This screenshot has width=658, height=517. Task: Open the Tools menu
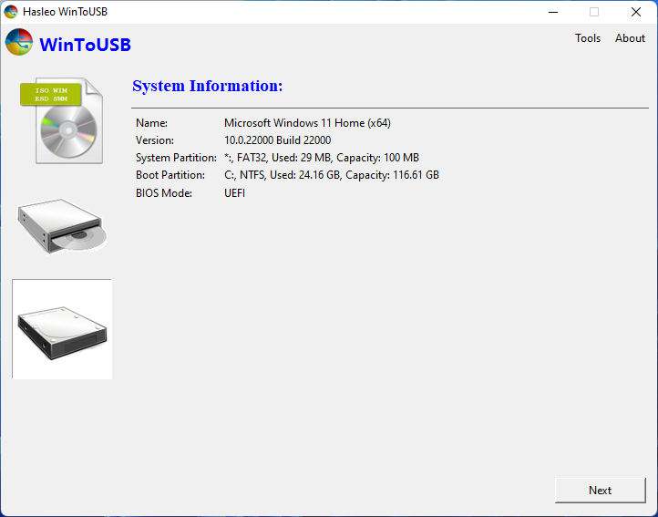[588, 38]
